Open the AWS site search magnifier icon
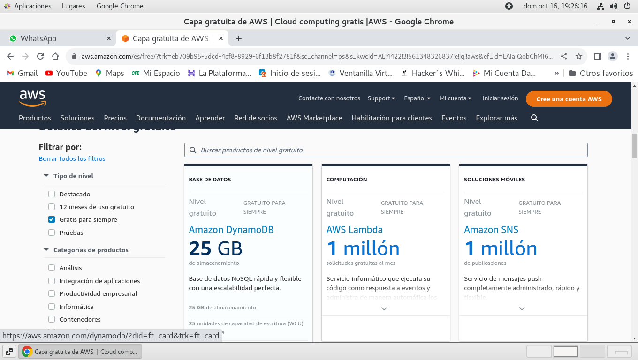Screen dimensions: 638x360 [534, 118]
